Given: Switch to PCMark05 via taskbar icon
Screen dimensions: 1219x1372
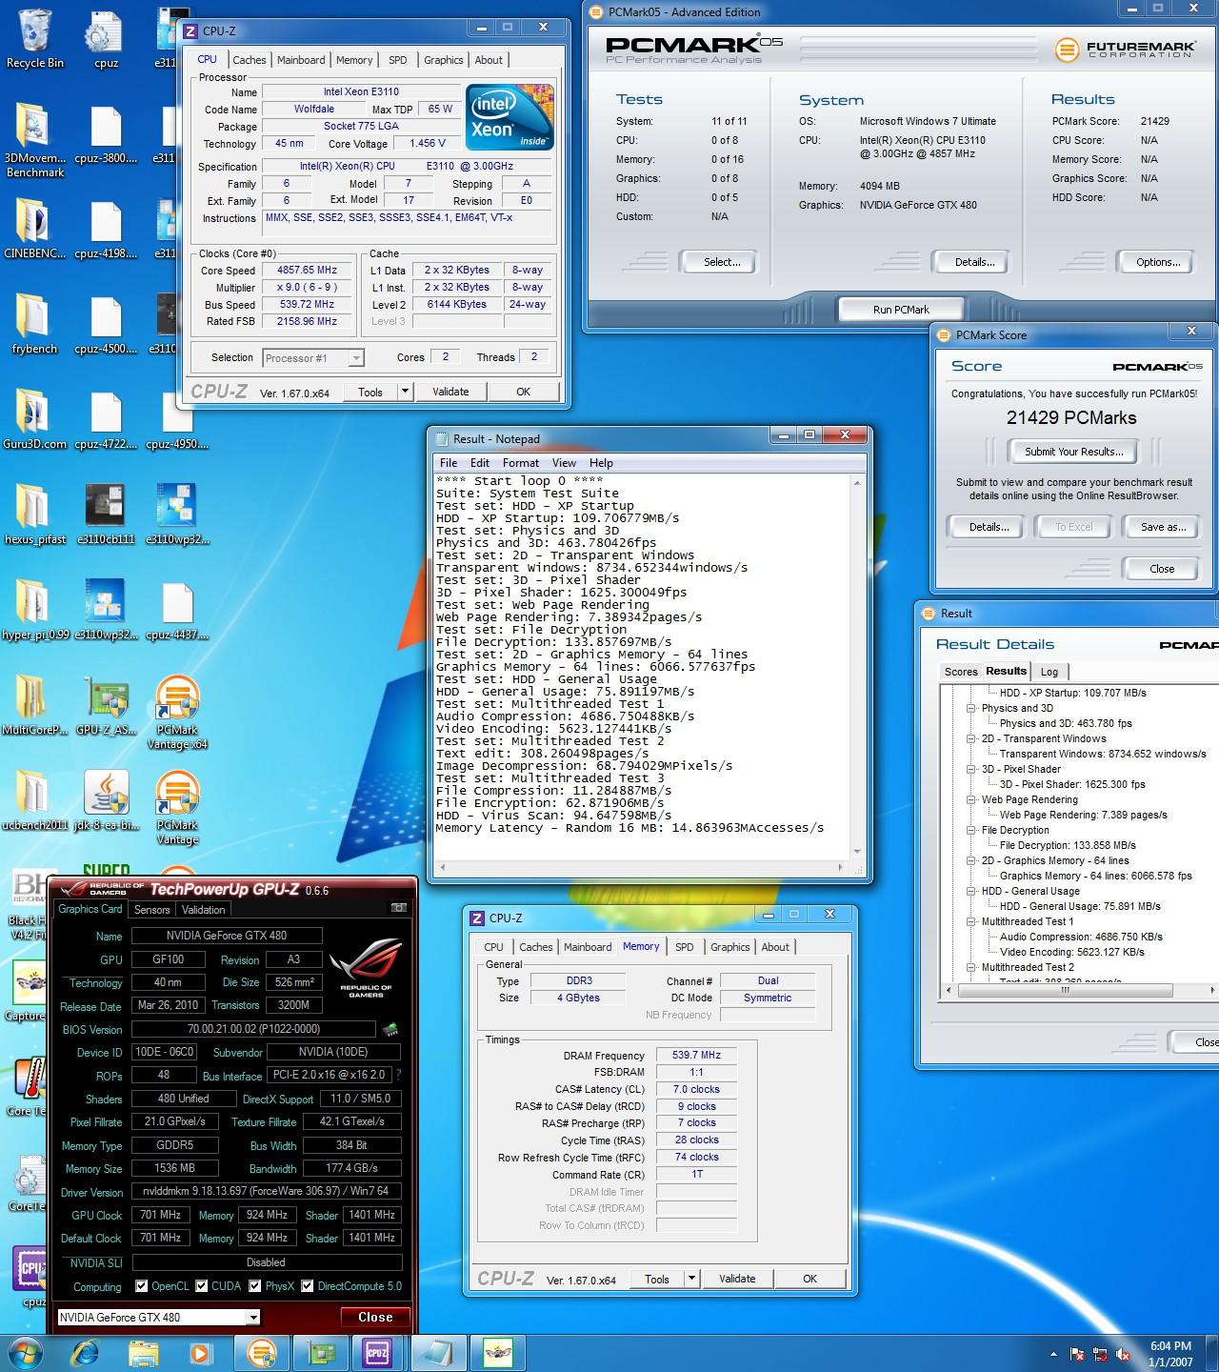Looking at the screenshot, I should pyautogui.click(x=261, y=1353).
